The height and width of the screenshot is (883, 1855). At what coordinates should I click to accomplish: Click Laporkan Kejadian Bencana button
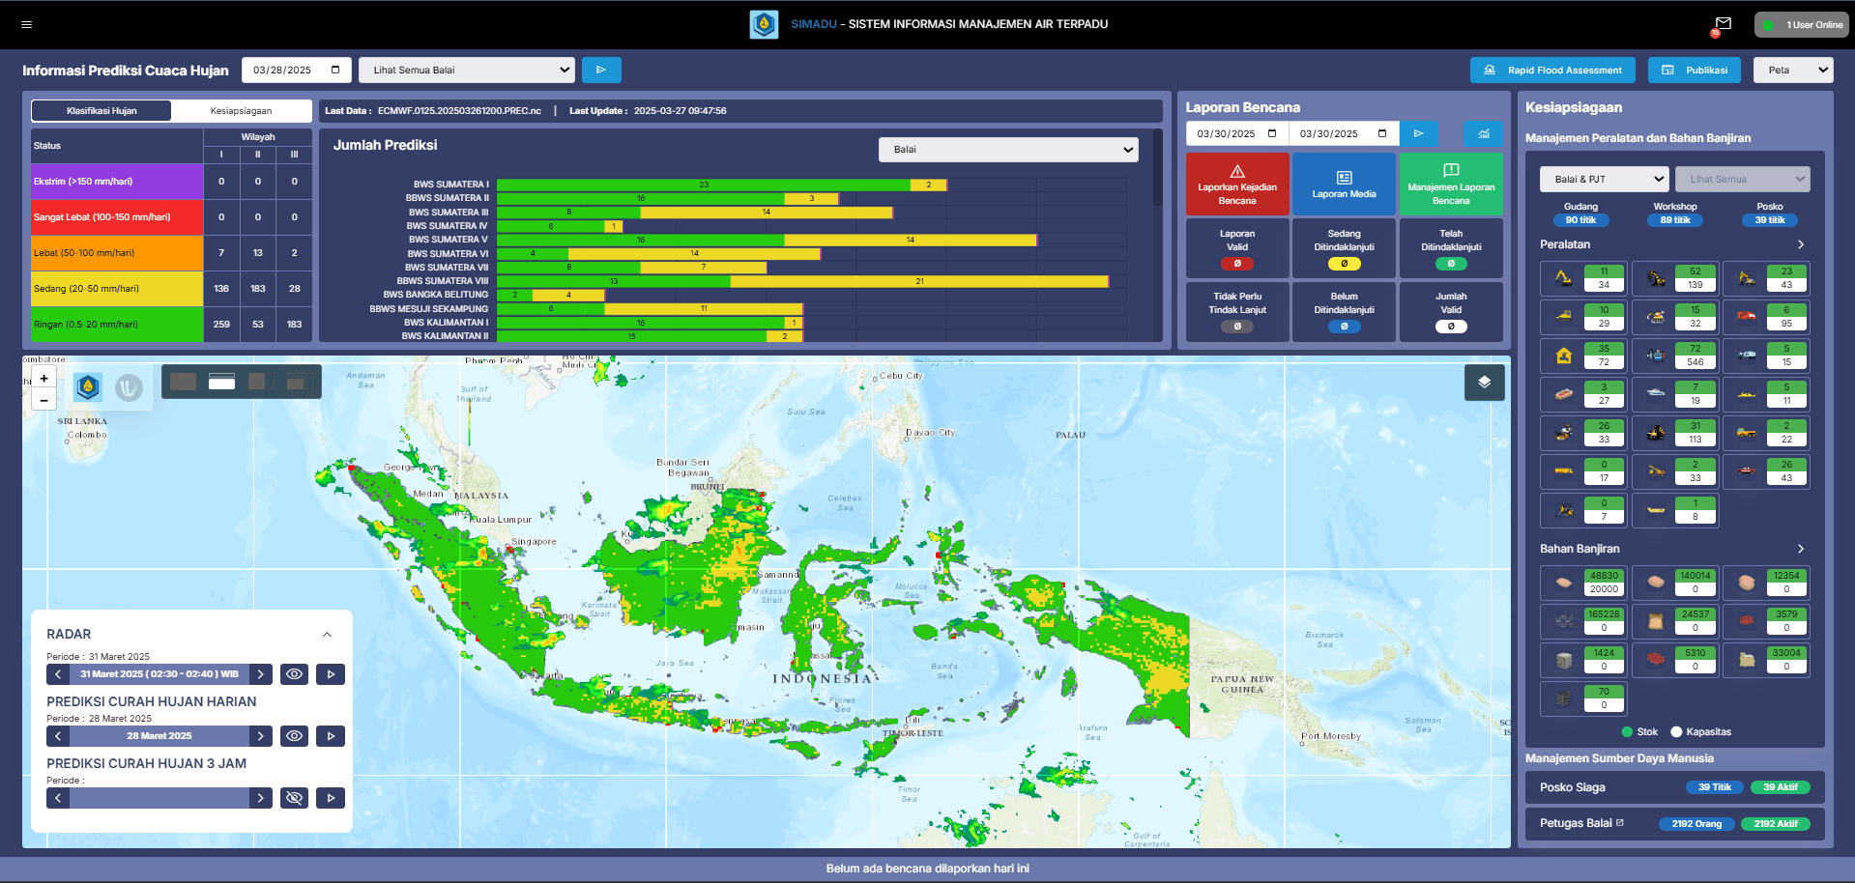click(x=1237, y=184)
